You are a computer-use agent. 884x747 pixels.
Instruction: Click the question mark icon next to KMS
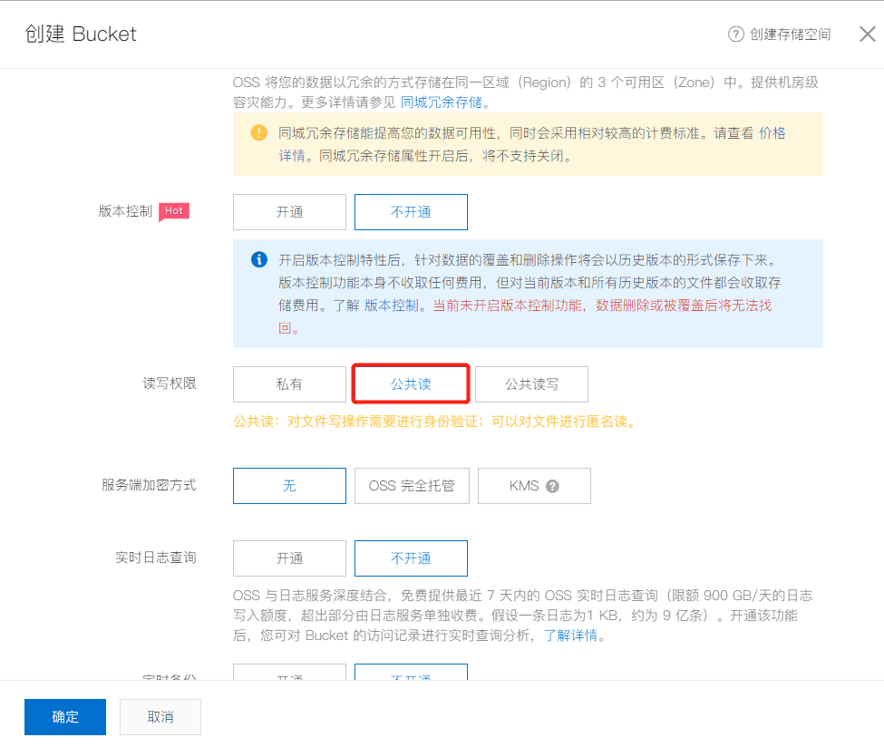pos(555,486)
